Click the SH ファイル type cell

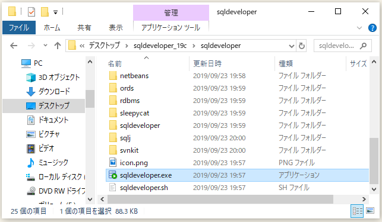pyautogui.click(x=294, y=188)
